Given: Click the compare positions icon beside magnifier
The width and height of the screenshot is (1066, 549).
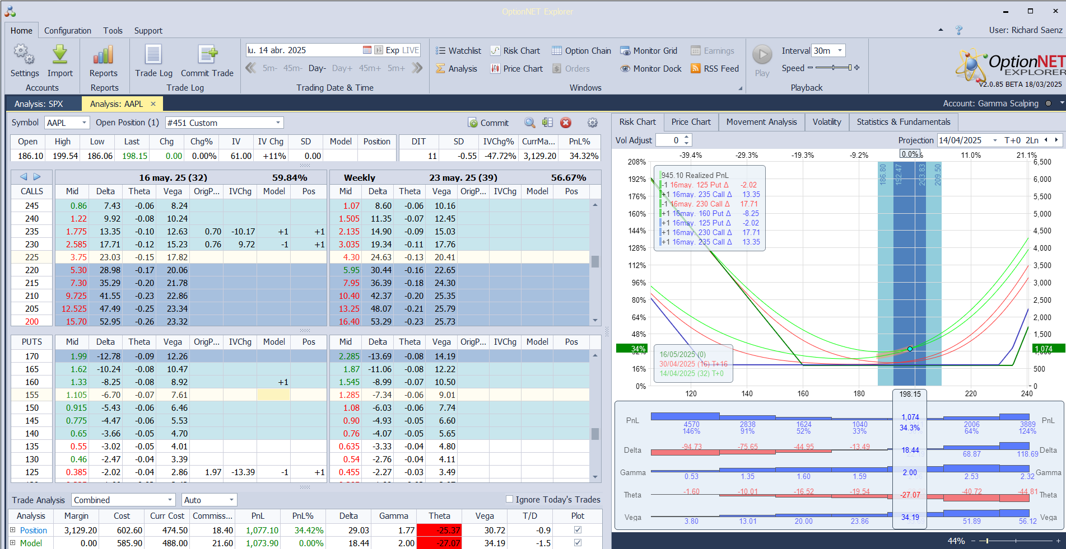Looking at the screenshot, I should (547, 123).
